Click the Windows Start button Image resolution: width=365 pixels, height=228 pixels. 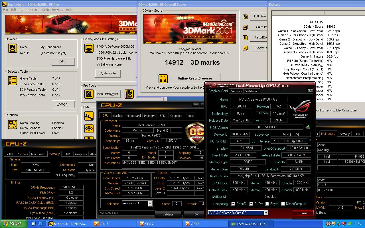coord(13,224)
